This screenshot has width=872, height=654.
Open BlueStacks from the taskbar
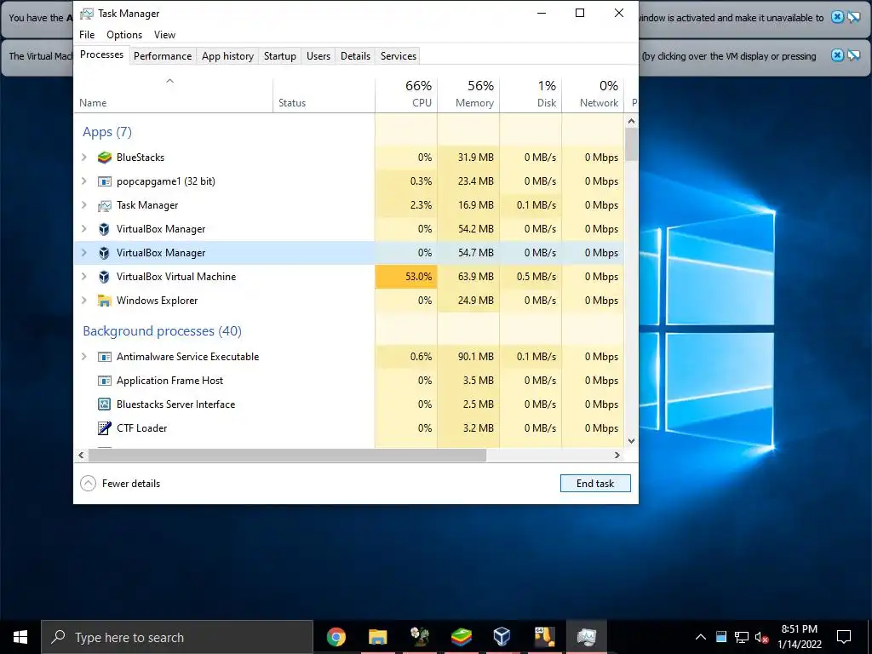(461, 637)
